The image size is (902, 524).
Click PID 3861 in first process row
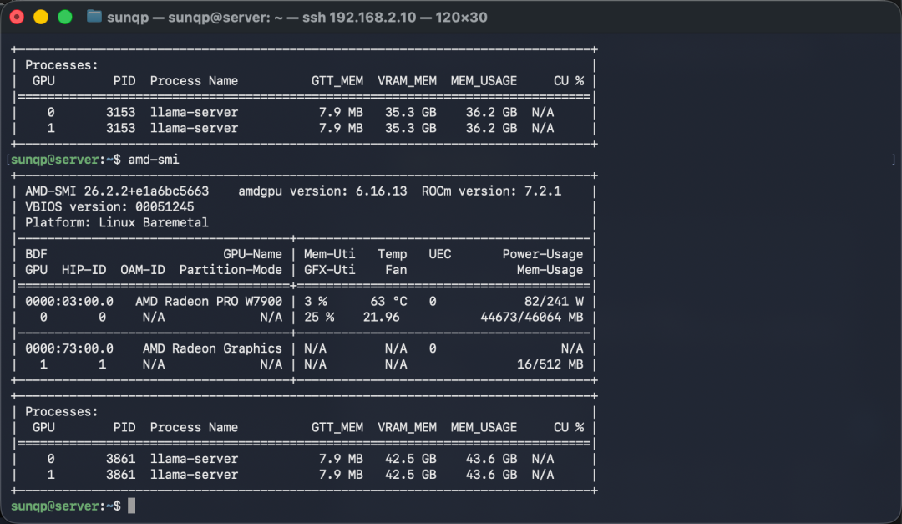coord(121,459)
